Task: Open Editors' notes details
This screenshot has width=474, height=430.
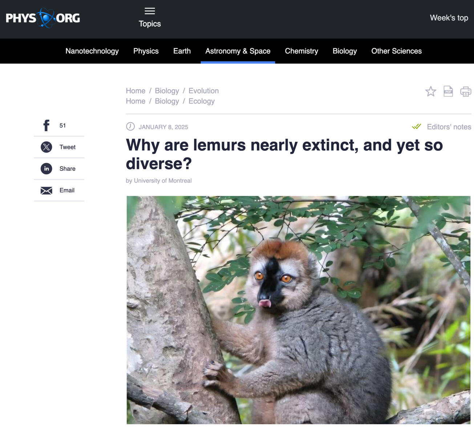Action: [x=449, y=127]
